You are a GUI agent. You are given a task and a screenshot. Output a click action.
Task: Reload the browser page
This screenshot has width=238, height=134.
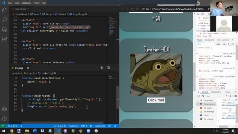[x=132, y=9]
